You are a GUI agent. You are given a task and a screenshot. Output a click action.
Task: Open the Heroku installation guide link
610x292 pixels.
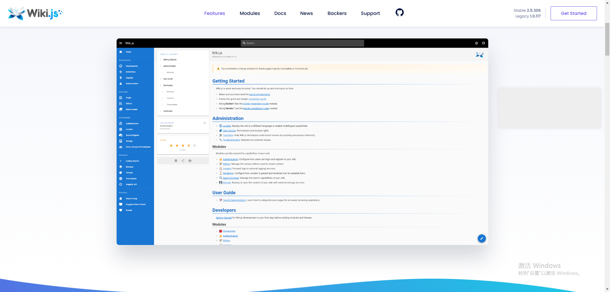[x=256, y=109]
